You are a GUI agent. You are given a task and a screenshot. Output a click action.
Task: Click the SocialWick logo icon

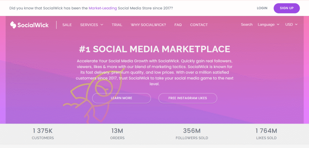[13, 25]
